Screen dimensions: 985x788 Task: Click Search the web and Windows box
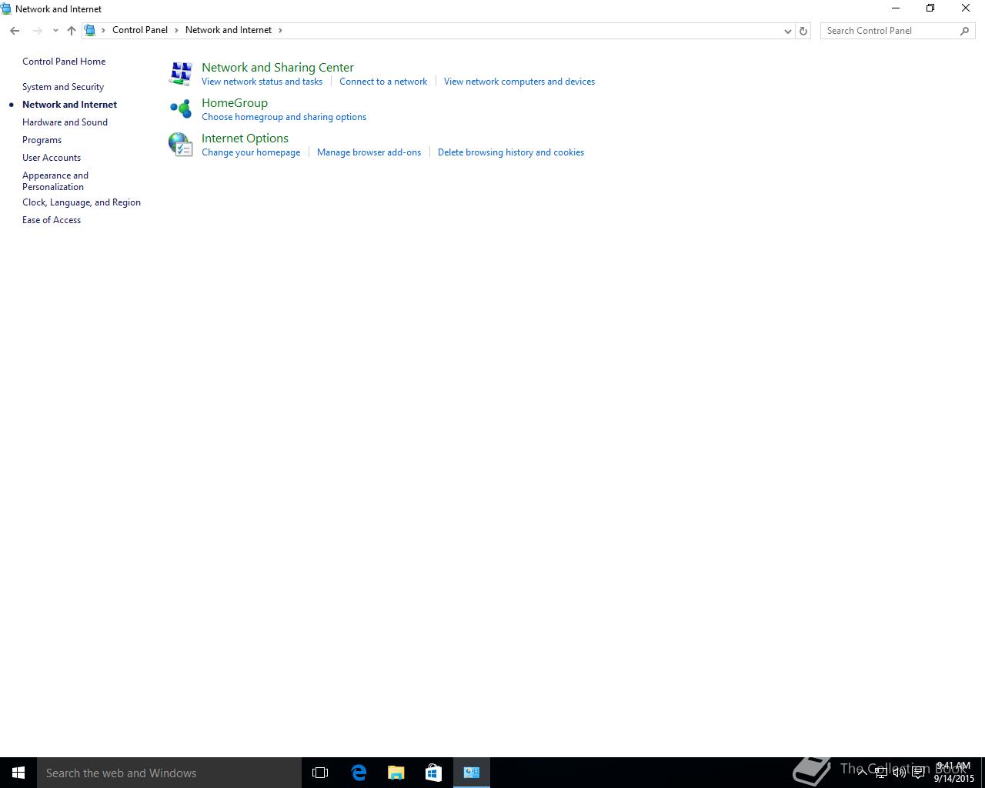point(169,773)
